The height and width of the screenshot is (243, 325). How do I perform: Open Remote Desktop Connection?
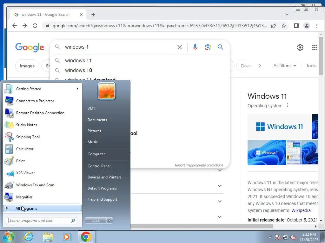click(43, 113)
